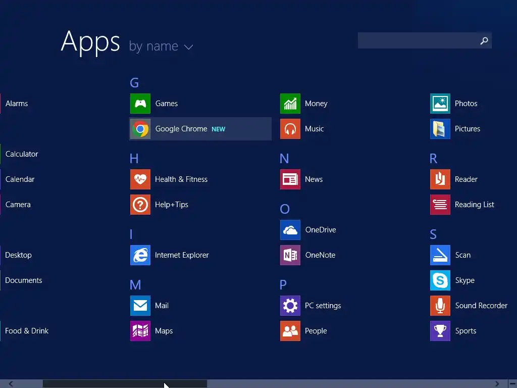Open the OneDrive cloud icon
The height and width of the screenshot is (388, 517).
tap(290, 230)
